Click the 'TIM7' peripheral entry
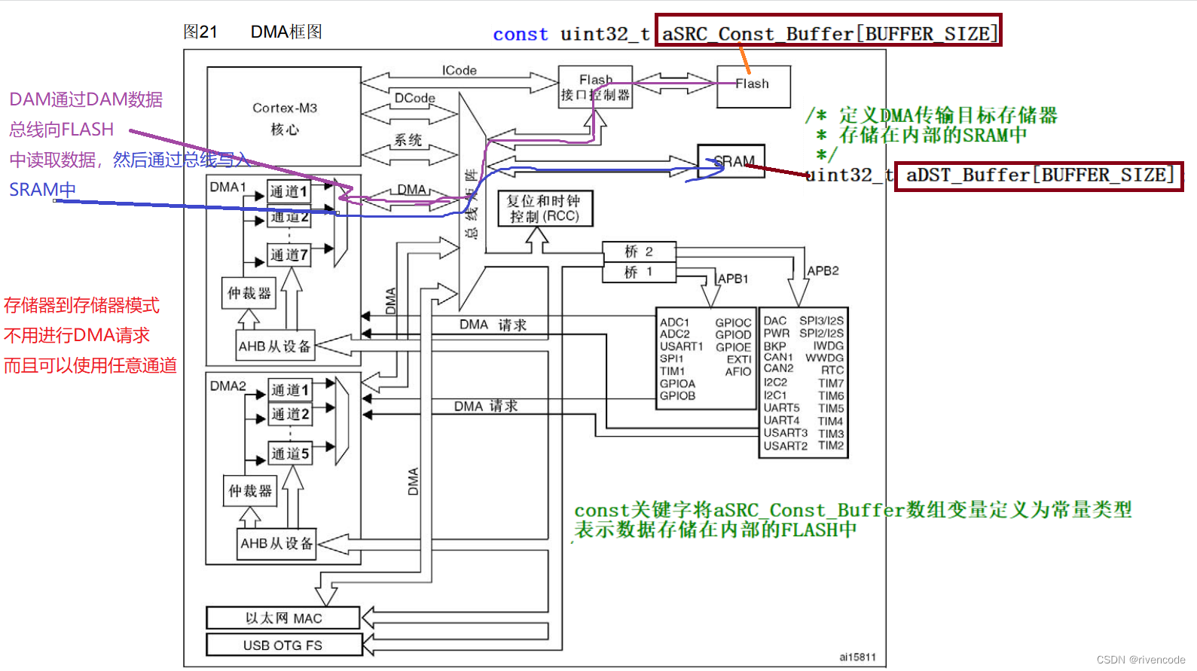Viewport: 1197px width, 671px height. click(831, 383)
